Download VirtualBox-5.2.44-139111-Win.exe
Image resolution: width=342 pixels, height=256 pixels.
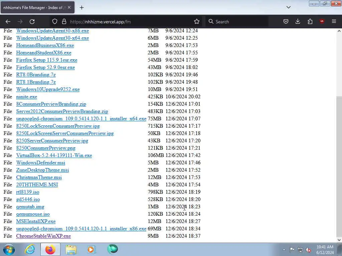pos(54,155)
